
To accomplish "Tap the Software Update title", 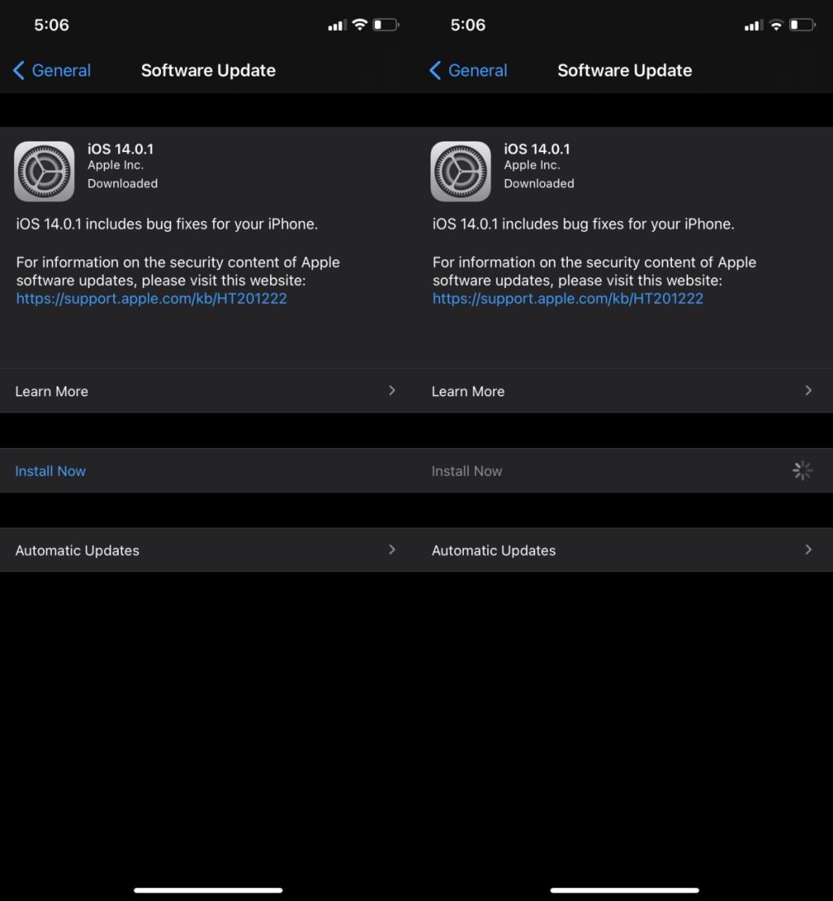I will tap(208, 71).
